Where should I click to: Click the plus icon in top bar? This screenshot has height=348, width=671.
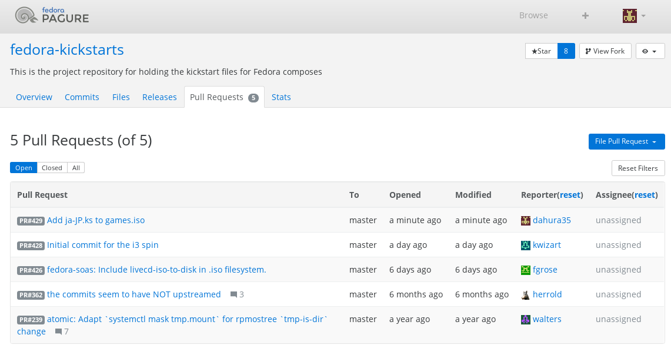click(x=585, y=16)
